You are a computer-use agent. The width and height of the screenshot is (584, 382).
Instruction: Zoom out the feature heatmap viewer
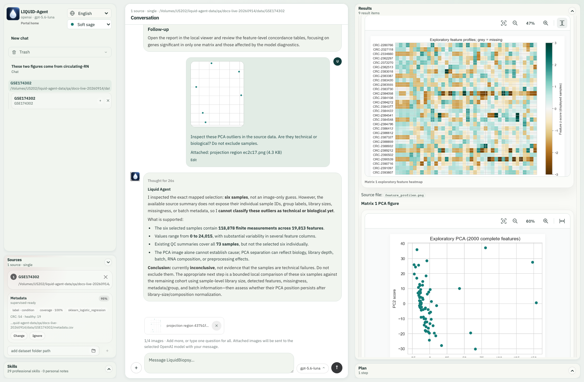point(515,23)
